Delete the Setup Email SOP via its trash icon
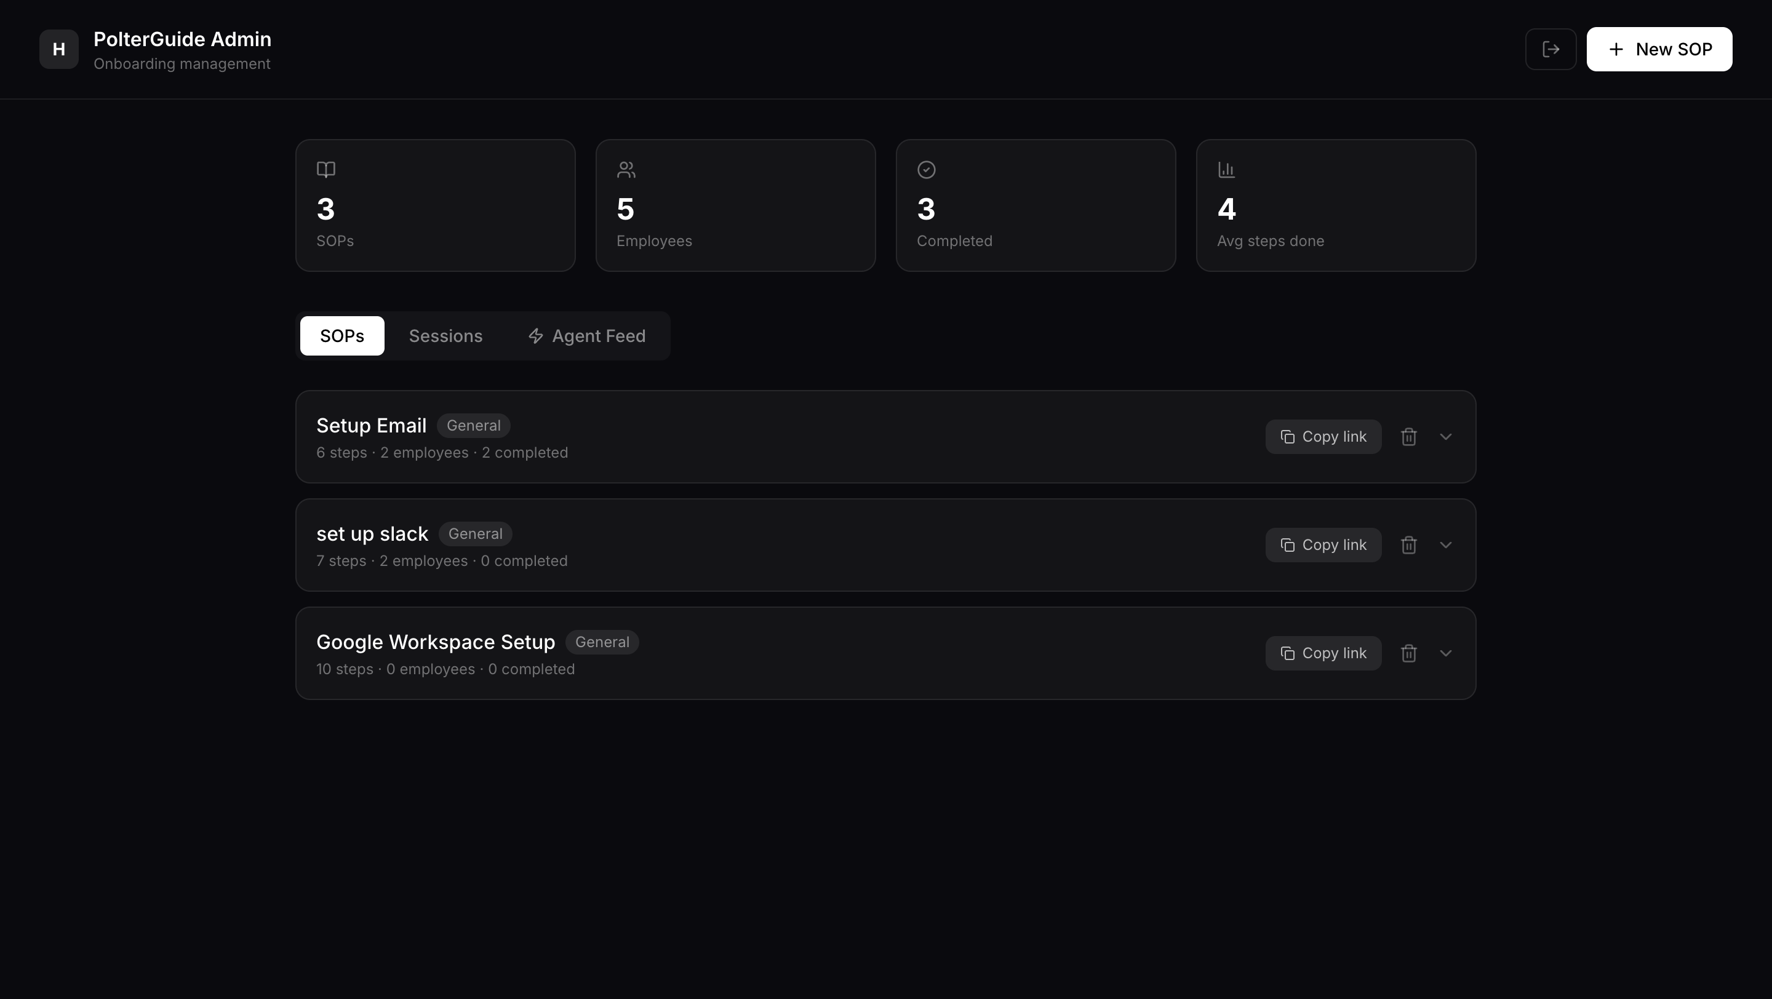The image size is (1772, 999). [x=1408, y=437]
